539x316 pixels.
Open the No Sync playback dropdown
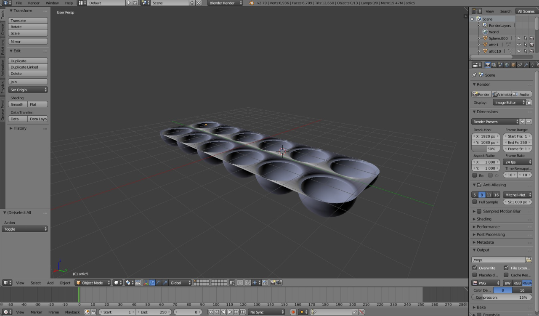tap(266, 312)
